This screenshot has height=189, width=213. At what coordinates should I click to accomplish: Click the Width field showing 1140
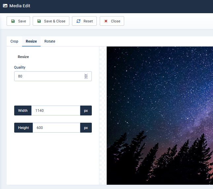[x=56, y=110]
